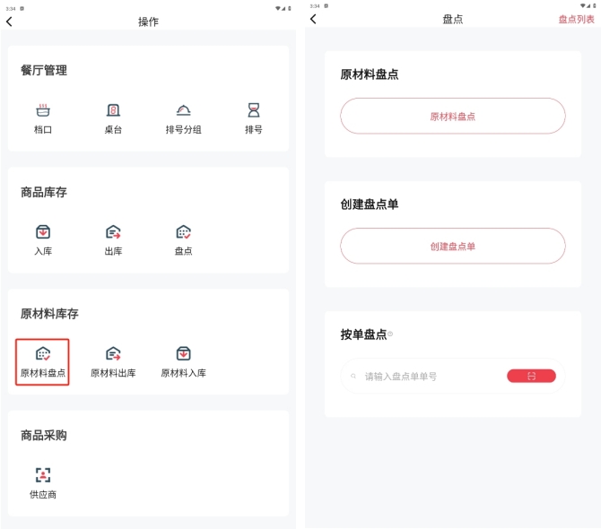This screenshot has height=529, width=601.
Task: Open the 供应商 supplier icon
Action: [x=43, y=476]
